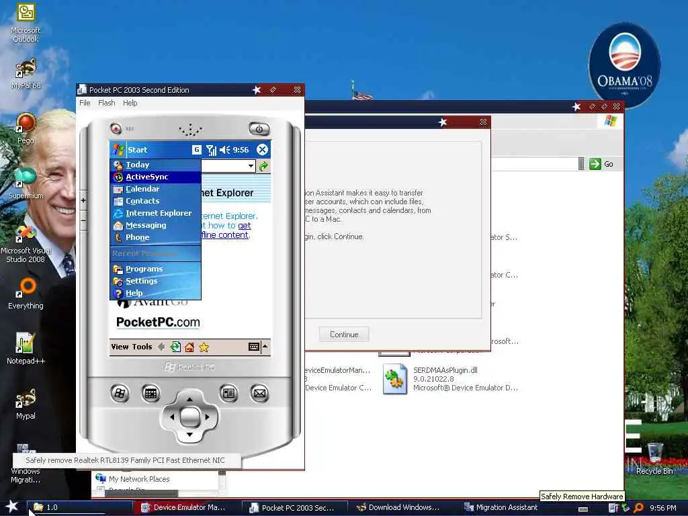
Task: Open the Recycle Bin on desktop
Action: tap(654, 458)
